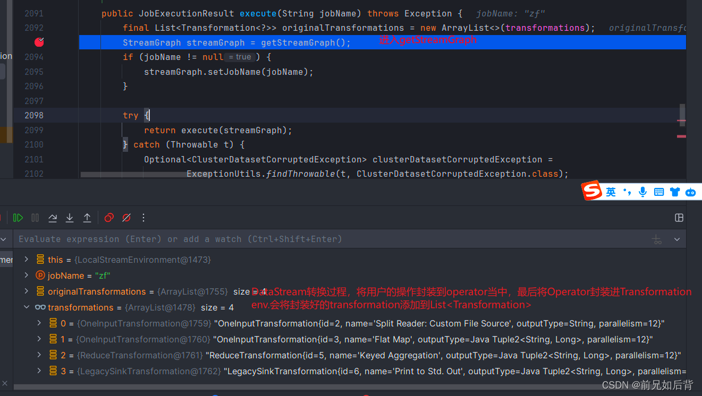This screenshot has height=396, width=702.
Task: Open the debugger more actions menu
Action: (x=143, y=218)
